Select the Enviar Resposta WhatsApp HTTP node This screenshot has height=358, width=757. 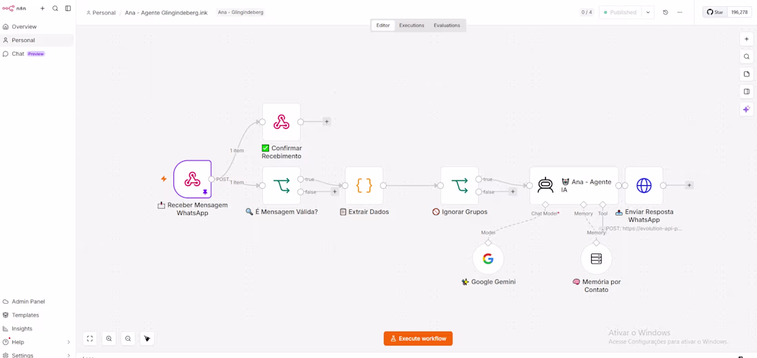tap(644, 185)
